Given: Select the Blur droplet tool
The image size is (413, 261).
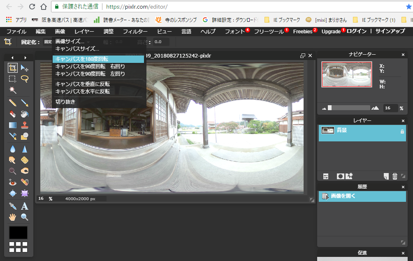Looking at the screenshot, I should click(x=12, y=149).
